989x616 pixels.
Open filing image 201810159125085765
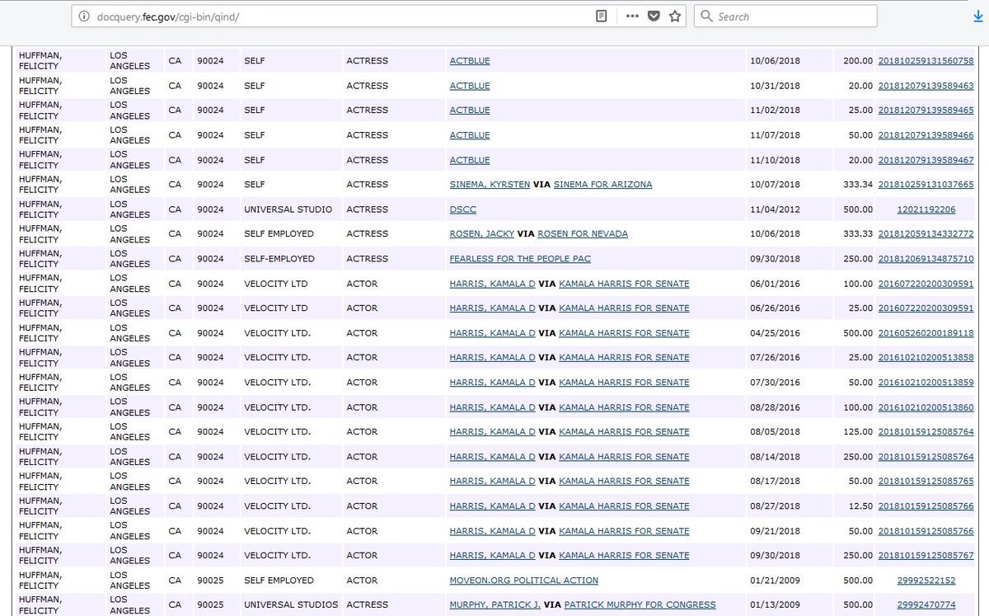[x=926, y=482]
